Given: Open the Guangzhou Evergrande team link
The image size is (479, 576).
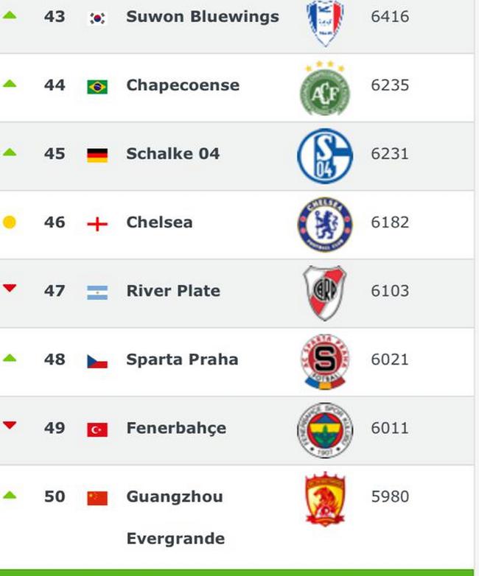Looking at the screenshot, I should [x=175, y=517].
